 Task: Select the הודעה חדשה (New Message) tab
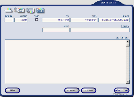tap(108, 3)
